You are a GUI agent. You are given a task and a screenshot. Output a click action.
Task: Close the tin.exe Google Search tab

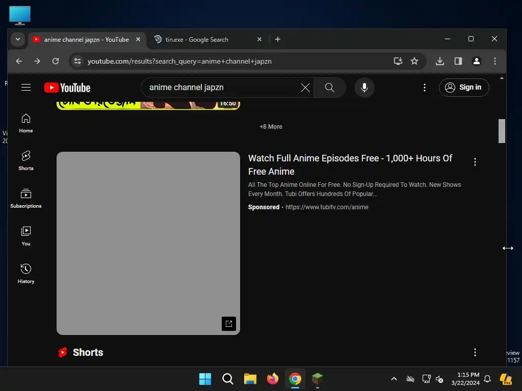tap(259, 39)
